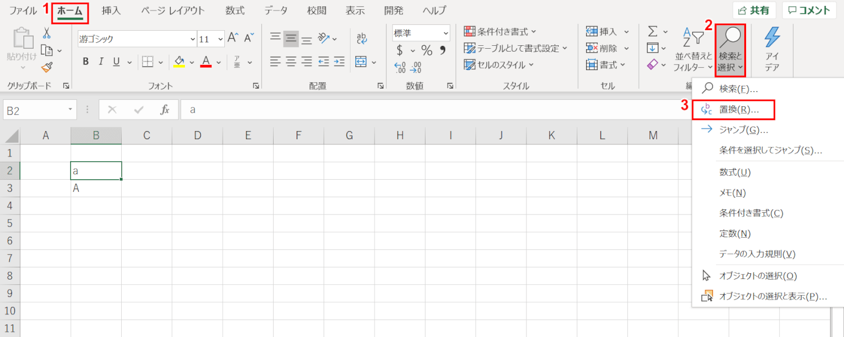Screen dimensions: 844x337
Task: Click the Insert Function fx icon
Action: click(x=165, y=110)
